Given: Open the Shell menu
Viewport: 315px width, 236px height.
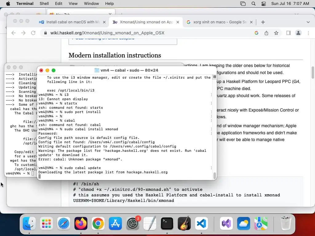Looking at the screenshot, I should tap(44, 4).
